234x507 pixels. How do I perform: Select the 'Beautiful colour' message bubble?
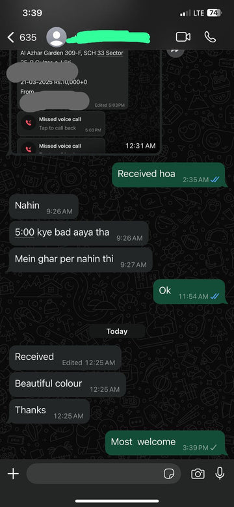[68, 385]
